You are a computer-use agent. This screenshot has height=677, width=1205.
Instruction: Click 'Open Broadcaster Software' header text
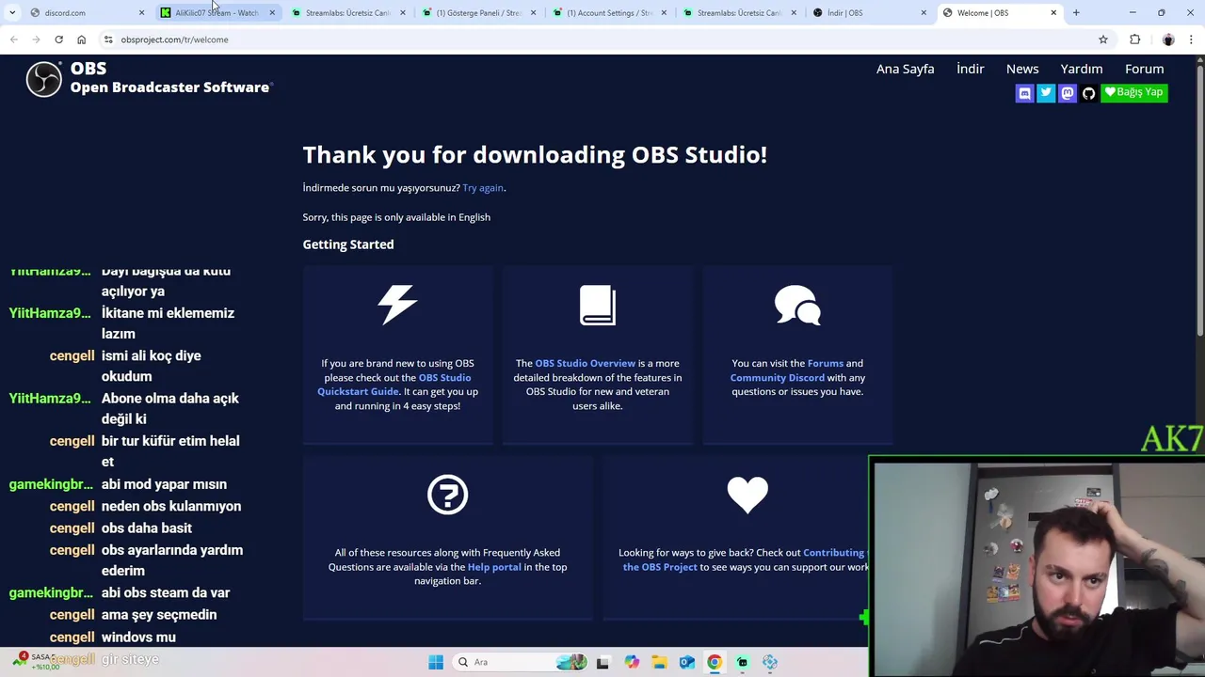(x=170, y=87)
